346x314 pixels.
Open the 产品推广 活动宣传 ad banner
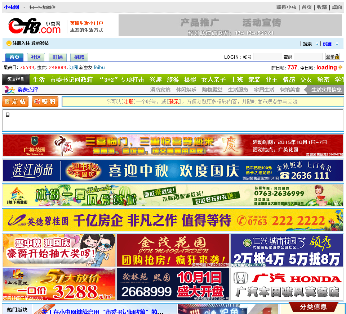230,25
